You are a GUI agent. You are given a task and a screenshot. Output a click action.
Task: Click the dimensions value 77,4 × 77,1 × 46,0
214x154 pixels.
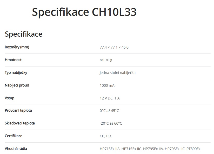114,47
